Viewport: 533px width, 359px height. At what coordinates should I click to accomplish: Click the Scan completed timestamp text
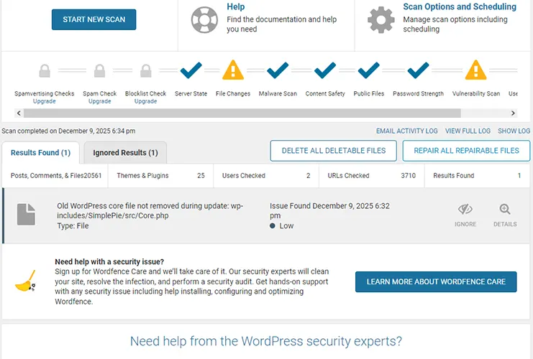point(68,131)
